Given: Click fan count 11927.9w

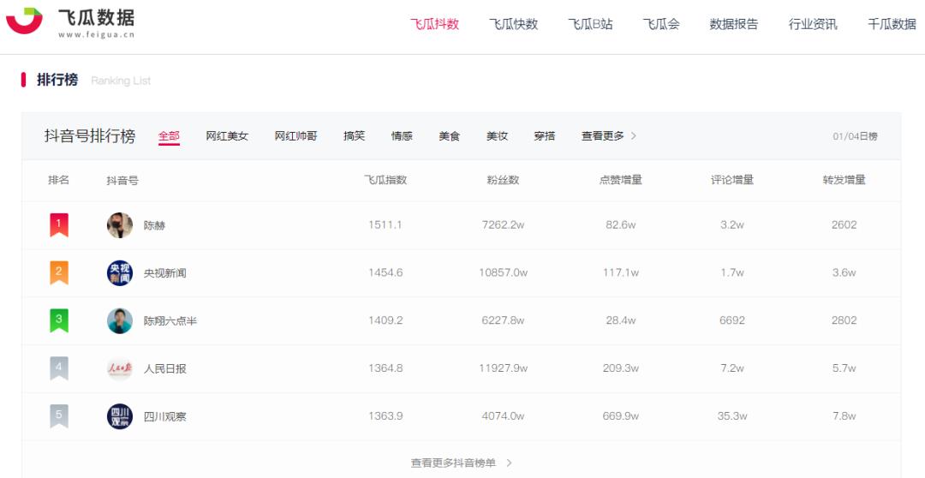Looking at the screenshot, I should click(504, 368).
